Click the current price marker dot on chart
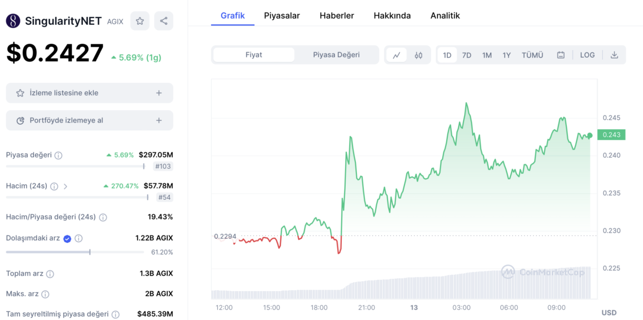Screen dimensions: 643x320 pos(589,135)
